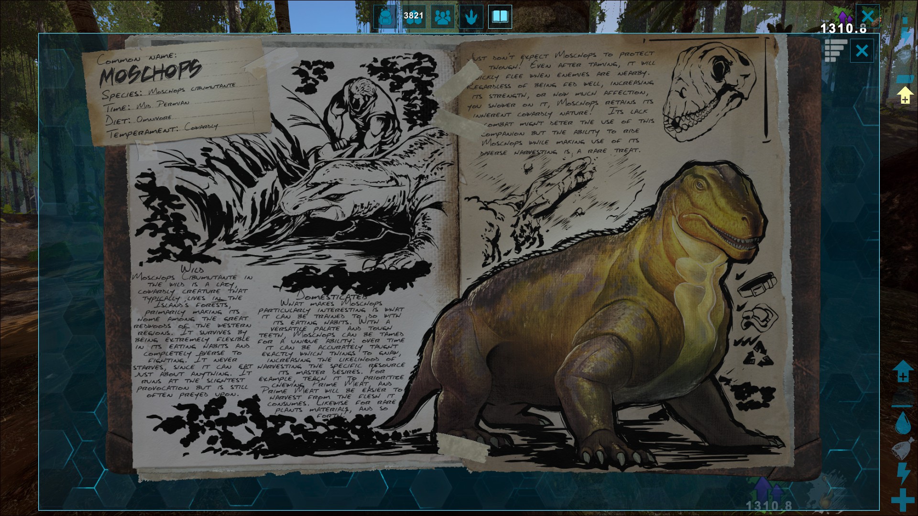Click the yellow level-up arrow icon
This screenshot has width=918, height=516.
pos(905,95)
